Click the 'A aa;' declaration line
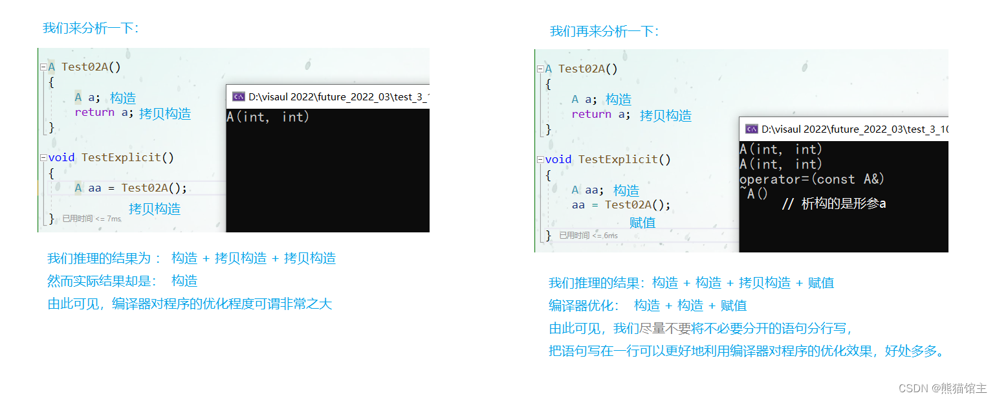Image resolution: width=997 pixels, height=400 pixels. click(x=587, y=190)
